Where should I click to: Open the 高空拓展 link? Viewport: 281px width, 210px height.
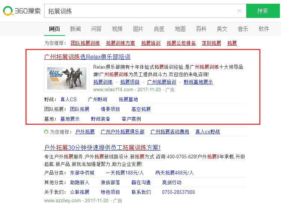pyautogui.click(x=141, y=109)
